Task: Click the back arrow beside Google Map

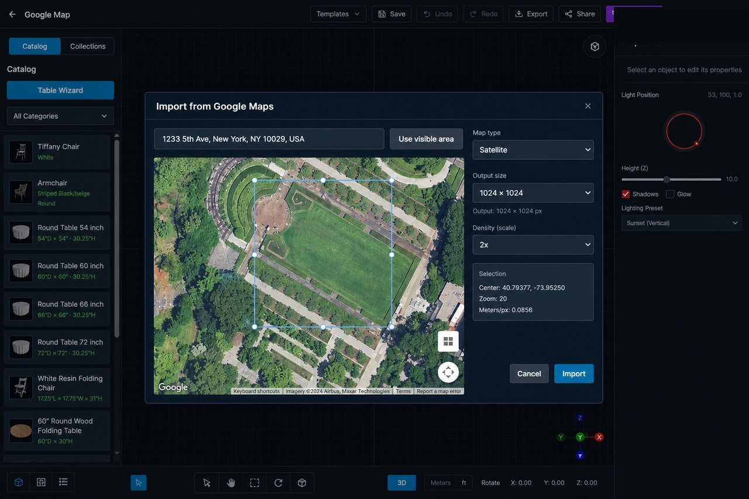Action: pyautogui.click(x=12, y=14)
